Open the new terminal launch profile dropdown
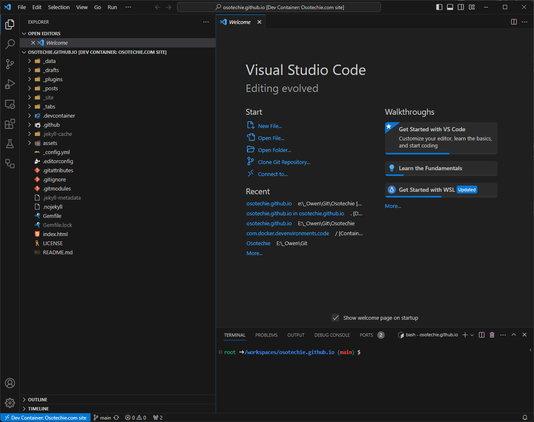The width and height of the screenshot is (534, 422). [x=472, y=335]
